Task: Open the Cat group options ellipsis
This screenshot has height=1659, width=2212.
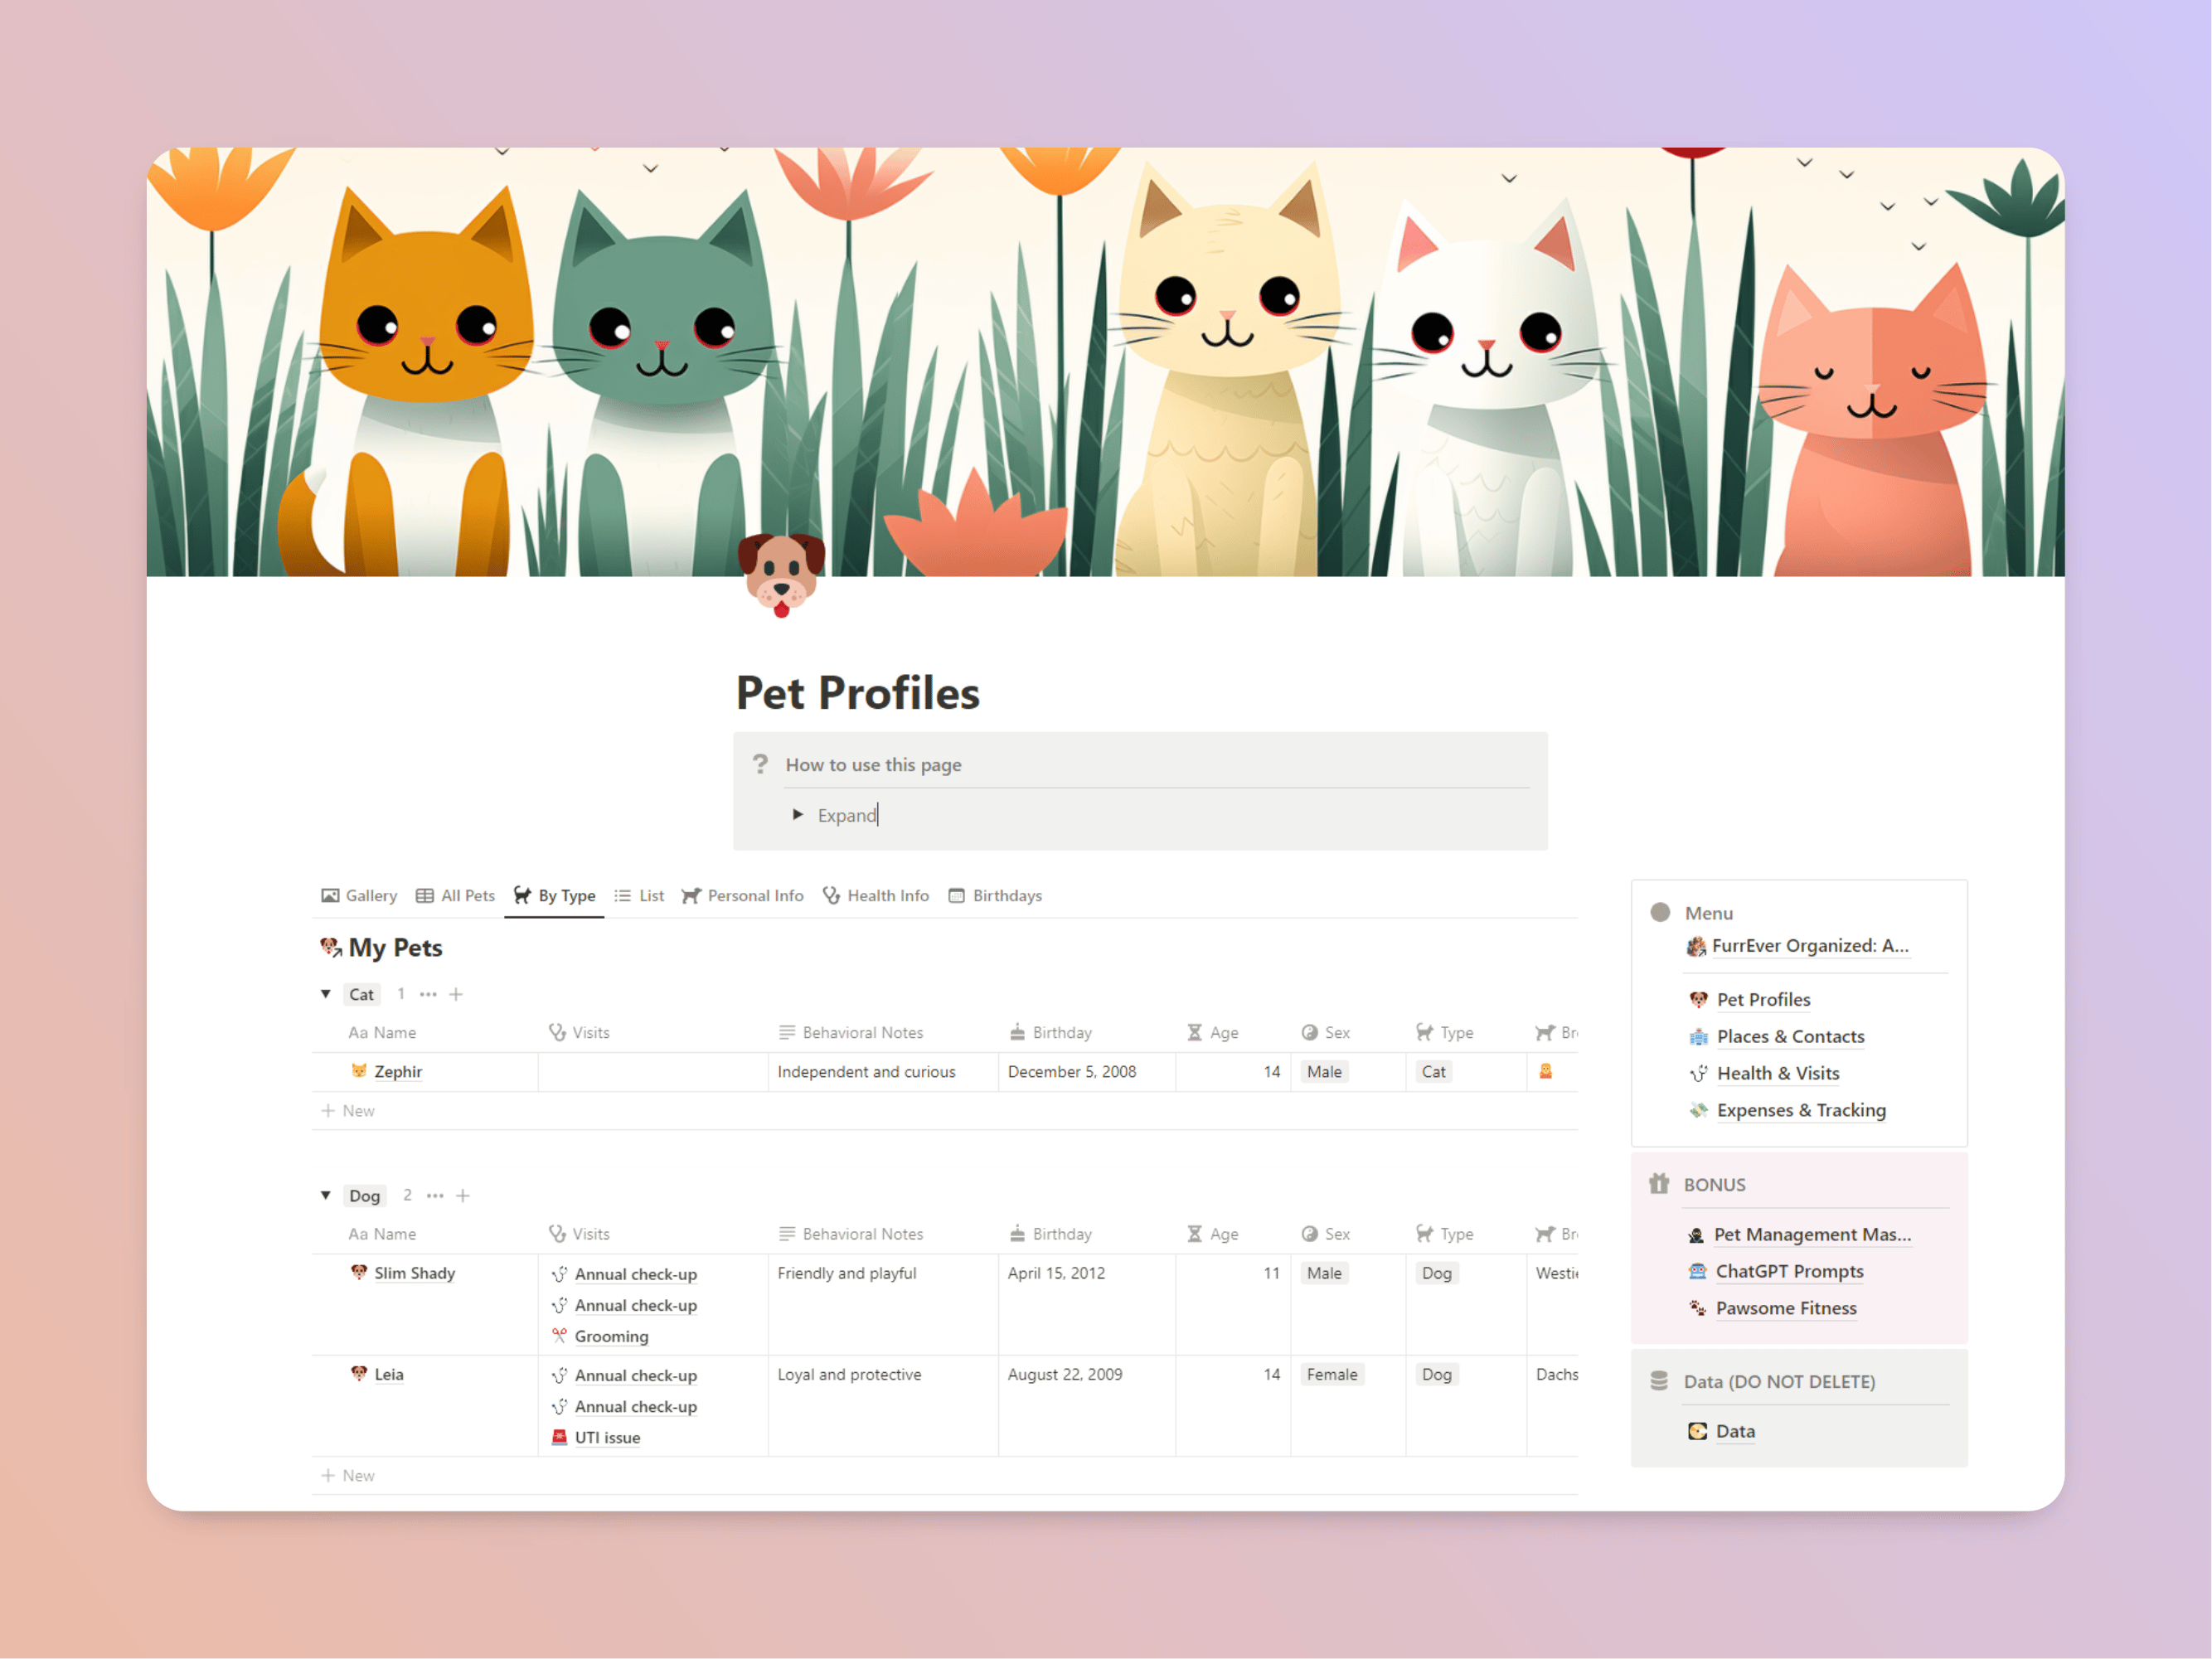Action: coord(428,995)
